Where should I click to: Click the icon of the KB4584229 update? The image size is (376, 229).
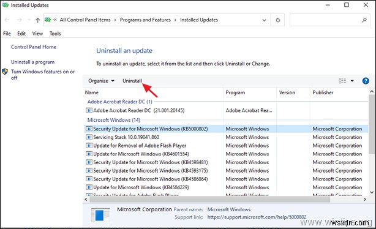click(89, 187)
